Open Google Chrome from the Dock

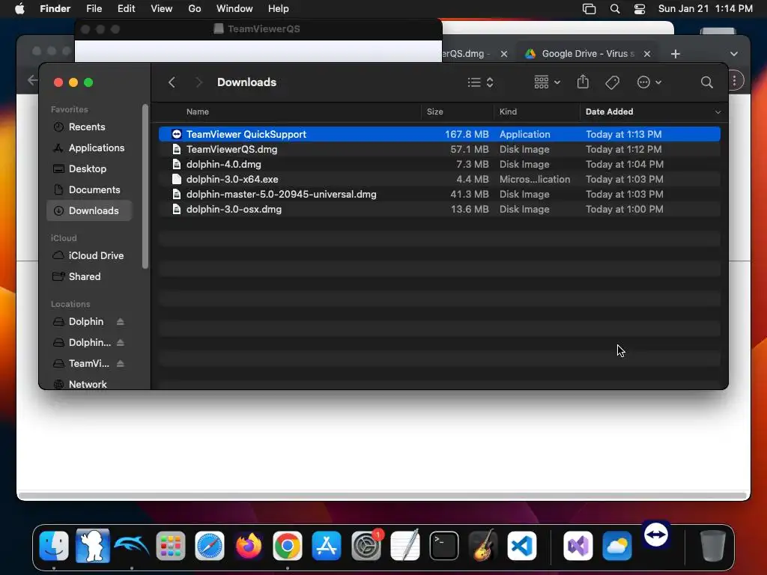click(x=288, y=545)
